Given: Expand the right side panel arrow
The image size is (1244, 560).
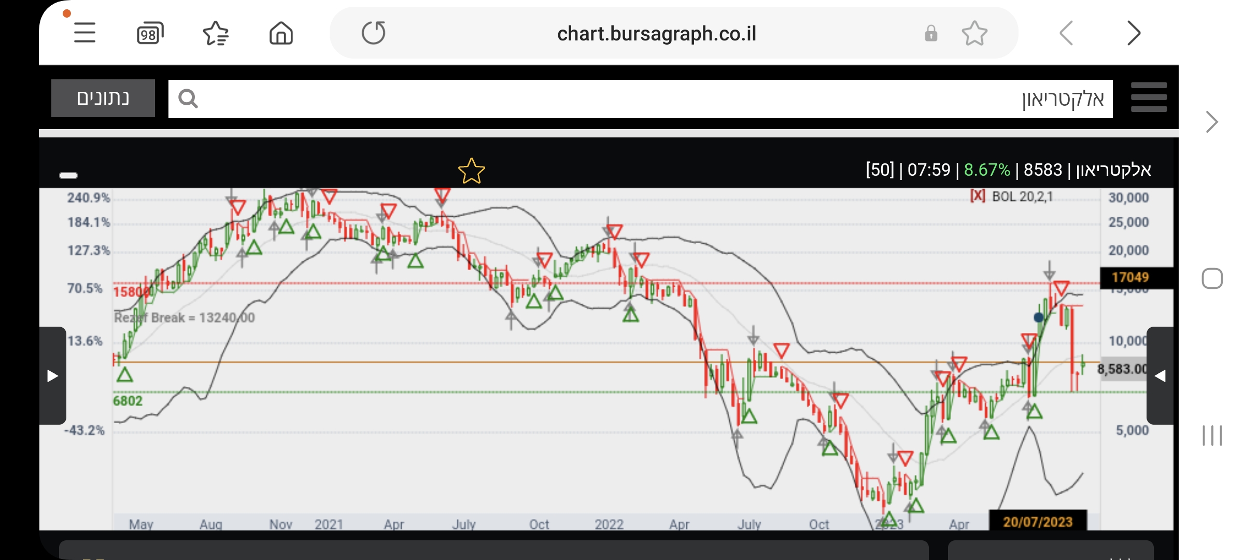Looking at the screenshot, I should 1160,376.
